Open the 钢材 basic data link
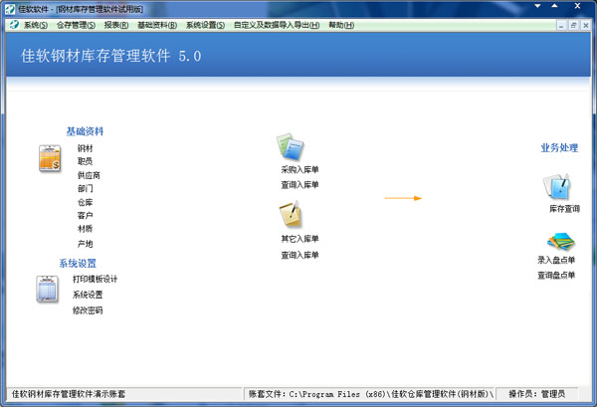597x407 pixels. click(85, 148)
